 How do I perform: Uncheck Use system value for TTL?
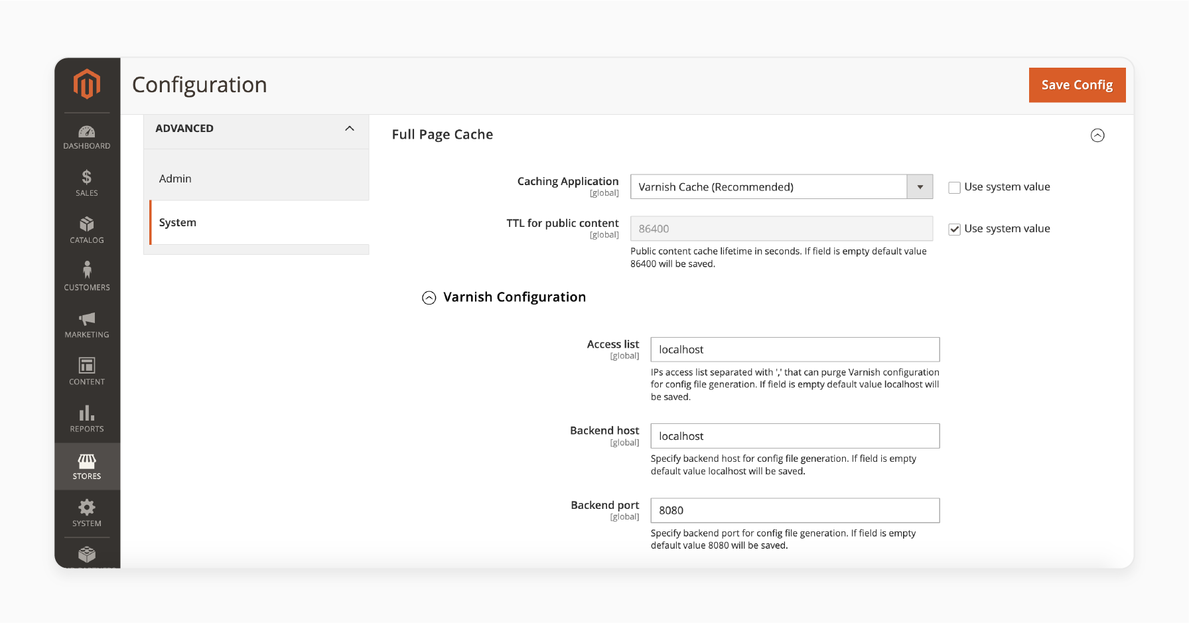tap(954, 229)
